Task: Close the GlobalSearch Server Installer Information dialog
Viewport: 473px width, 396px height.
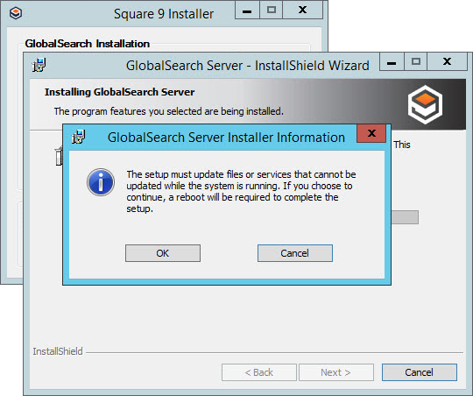Action: [371, 133]
